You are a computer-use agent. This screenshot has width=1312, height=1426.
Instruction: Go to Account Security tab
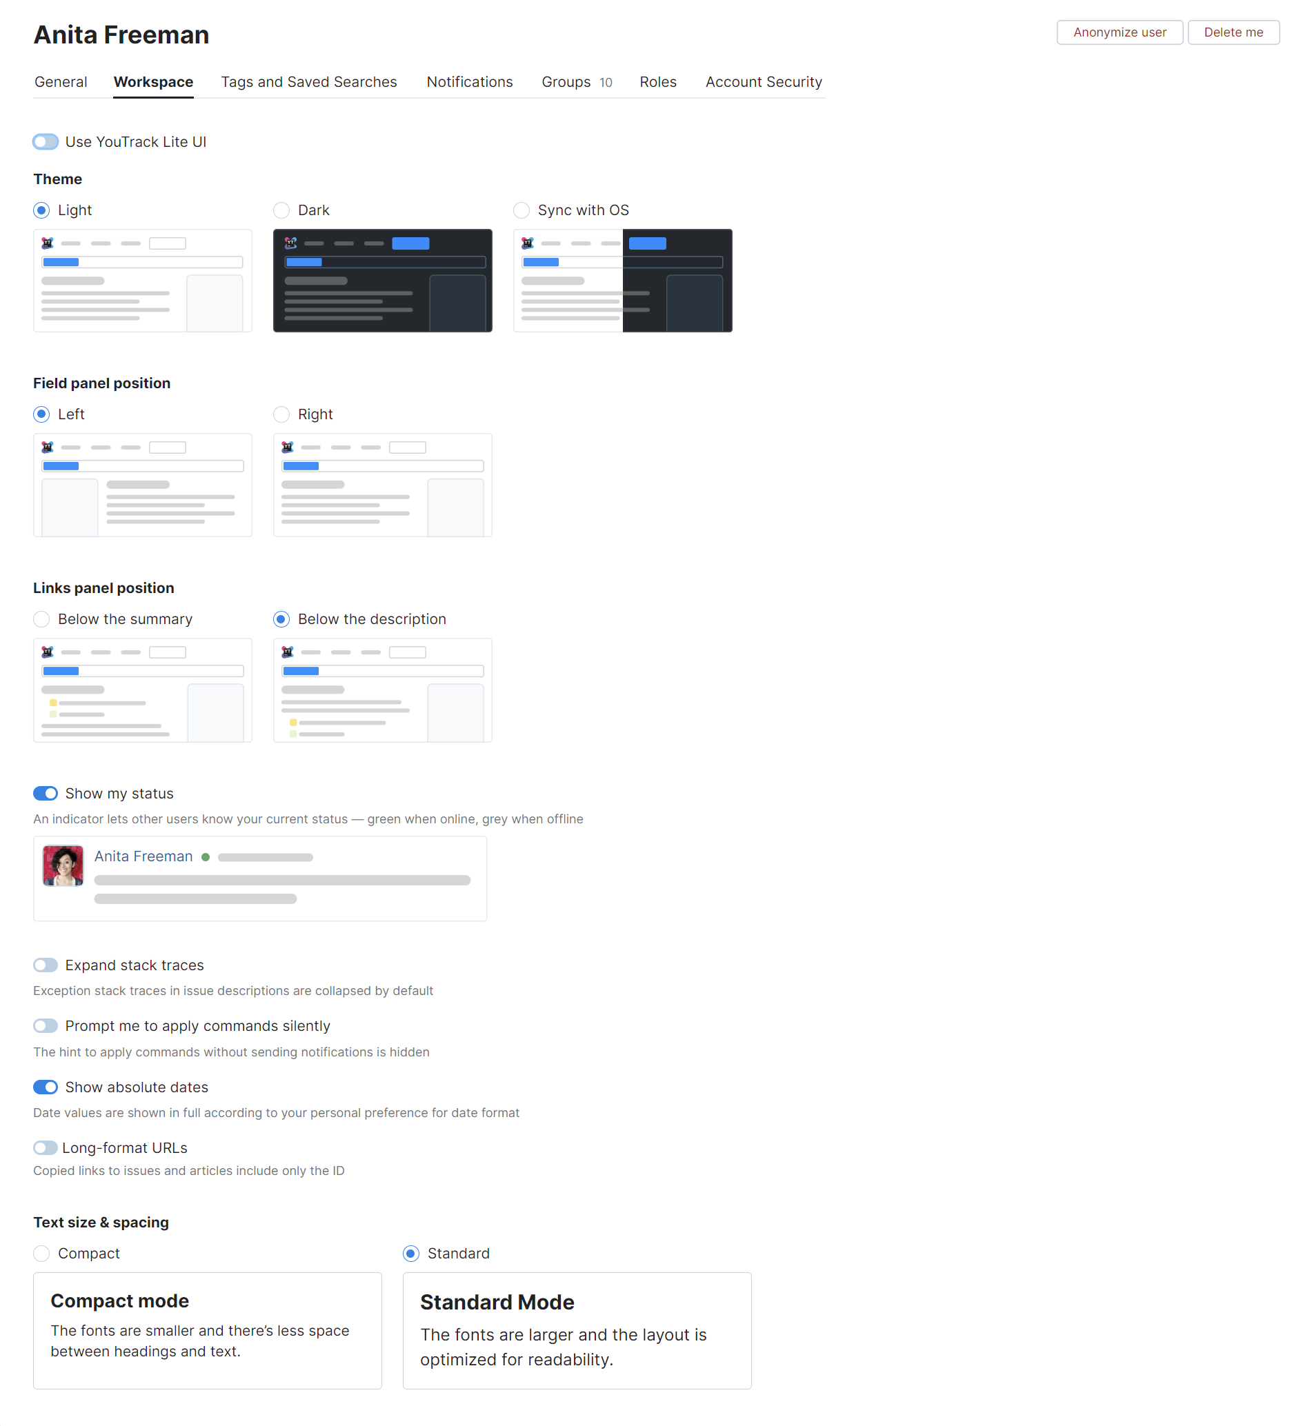coord(764,81)
